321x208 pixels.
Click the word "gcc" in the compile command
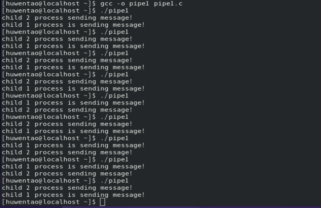pyautogui.click(x=106, y=4)
